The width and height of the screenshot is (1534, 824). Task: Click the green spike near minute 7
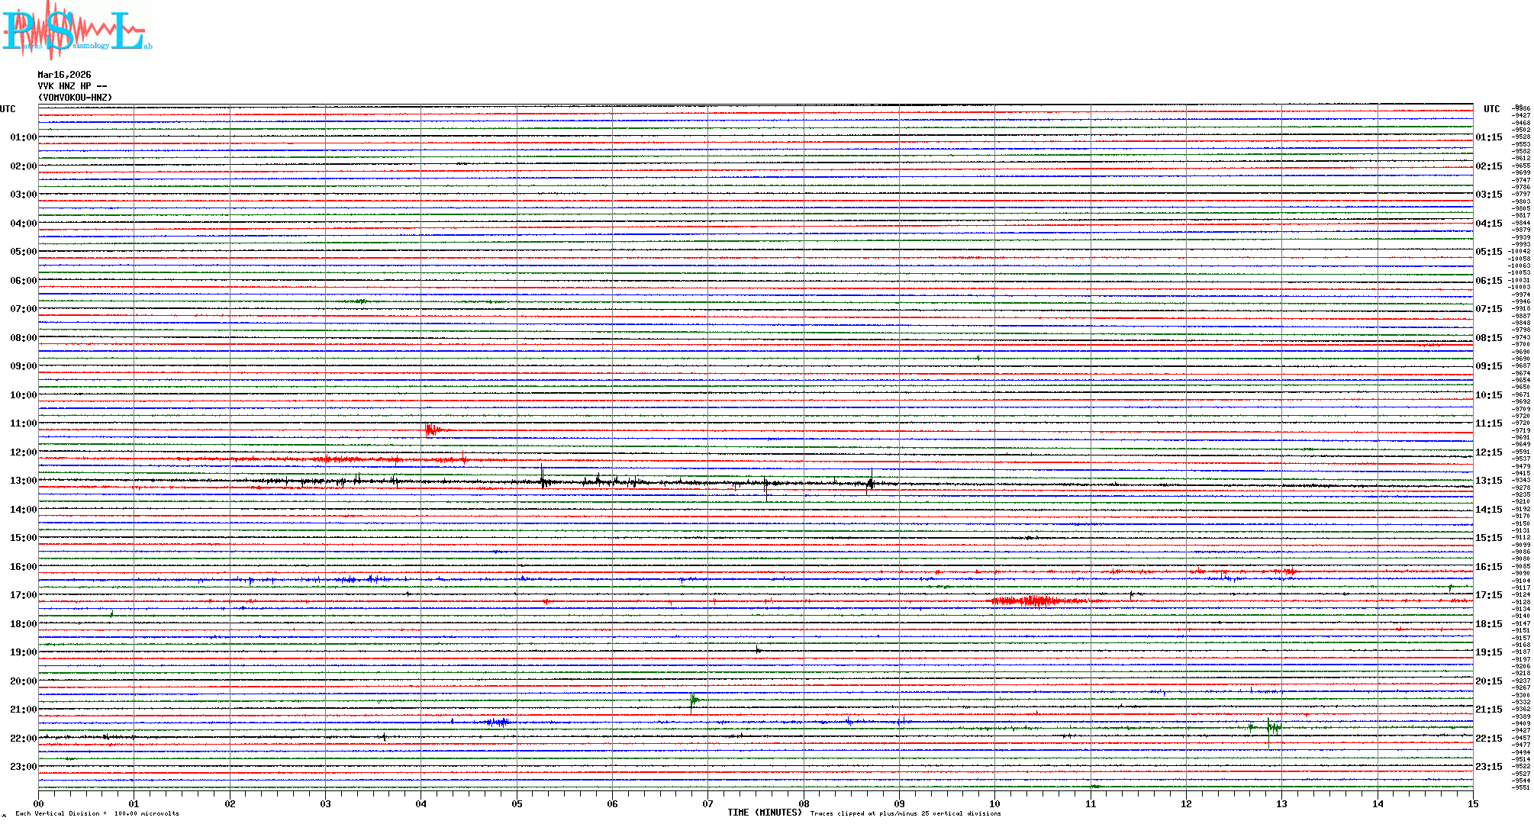(693, 700)
